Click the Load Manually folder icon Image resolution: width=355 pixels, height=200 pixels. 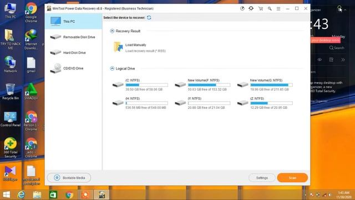pyautogui.click(x=118, y=47)
